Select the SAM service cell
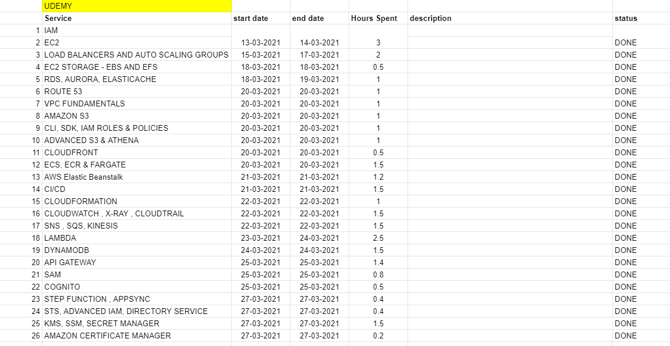The height and width of the screenshot is (346, 670). pyautogui.click(x=137, y=274)
